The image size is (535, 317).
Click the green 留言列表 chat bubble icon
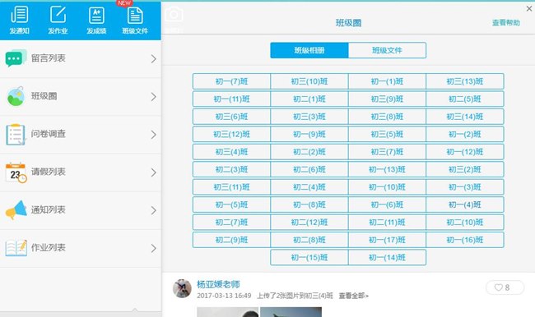pos(16,58)
